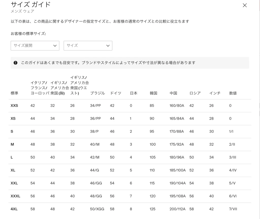
Task: Click the ロシア column header
Action: (x=195, y=93)
